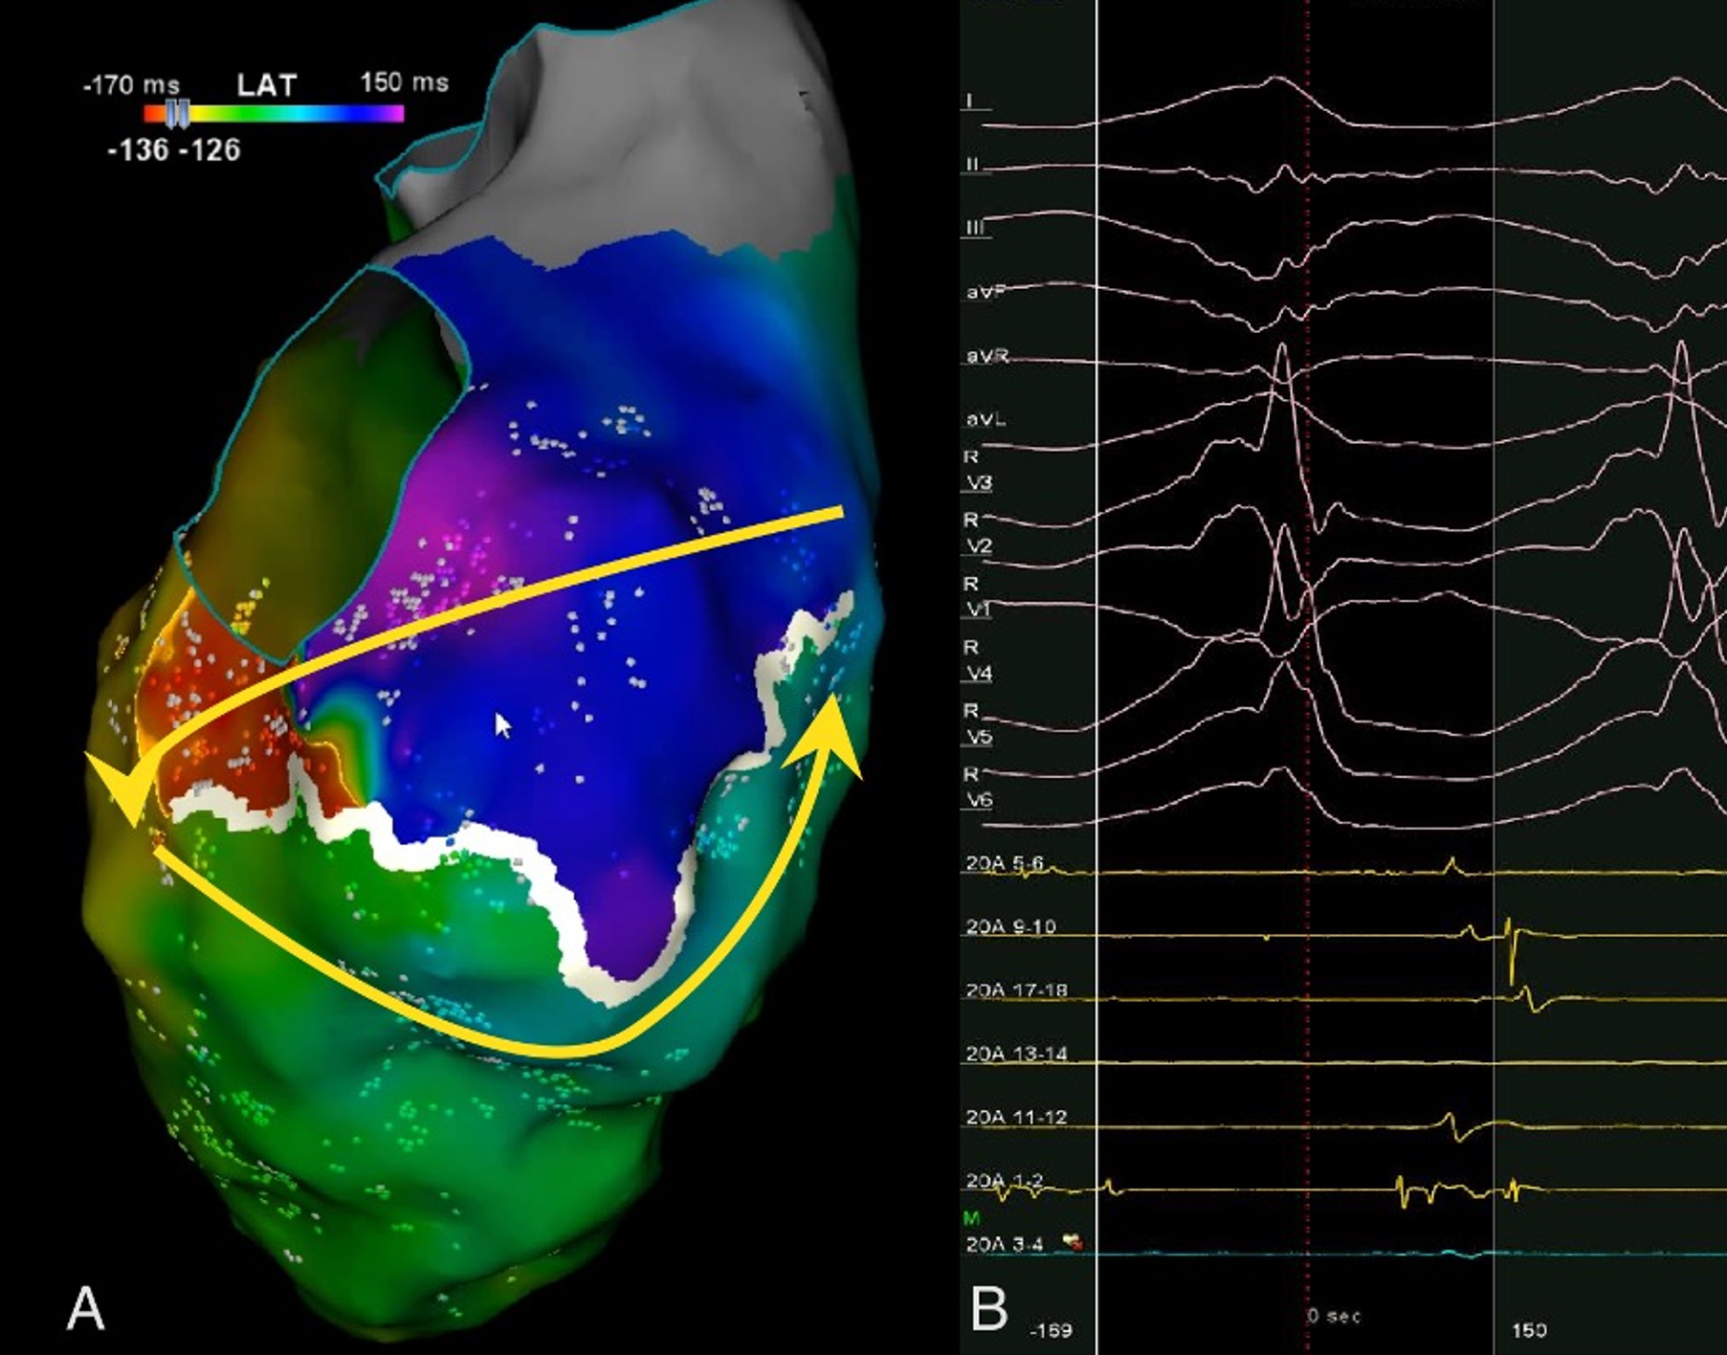Click the left LAT slider handle at -136

point(171,114)
